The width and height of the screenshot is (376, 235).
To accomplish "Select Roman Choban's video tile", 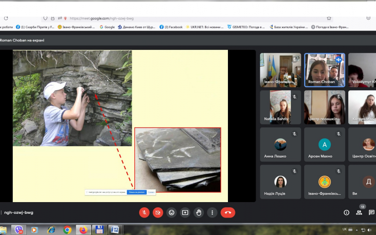I will coord(325,70).
